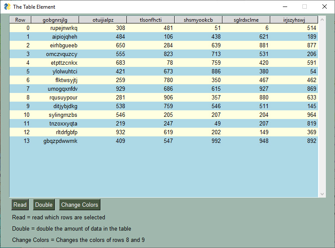
Task: Click the Python app icon in title bar
Action: [7, 7]
